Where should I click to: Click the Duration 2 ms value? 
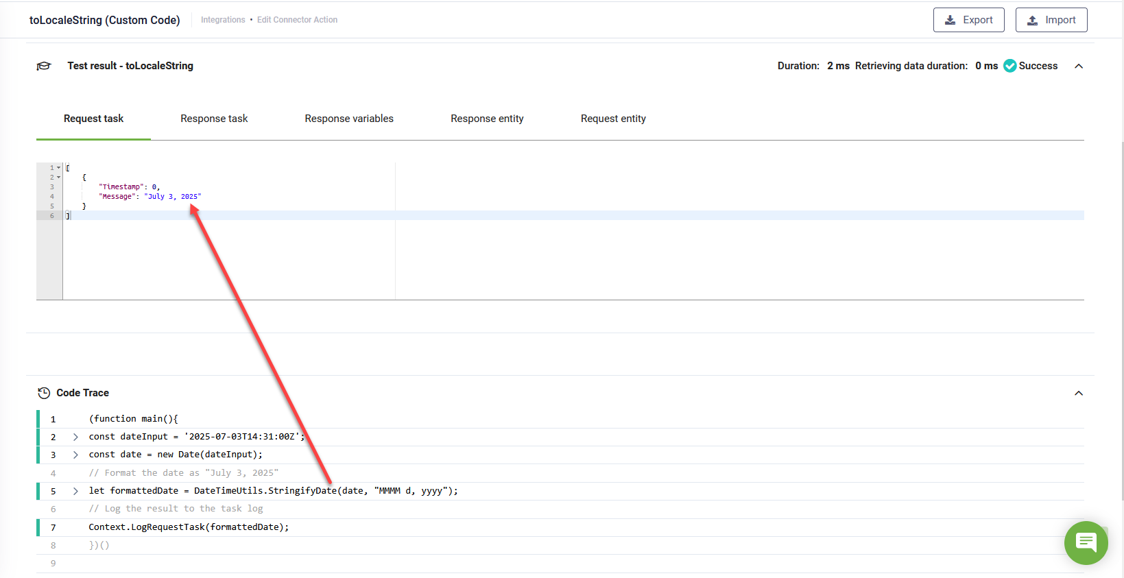[838, 66]
